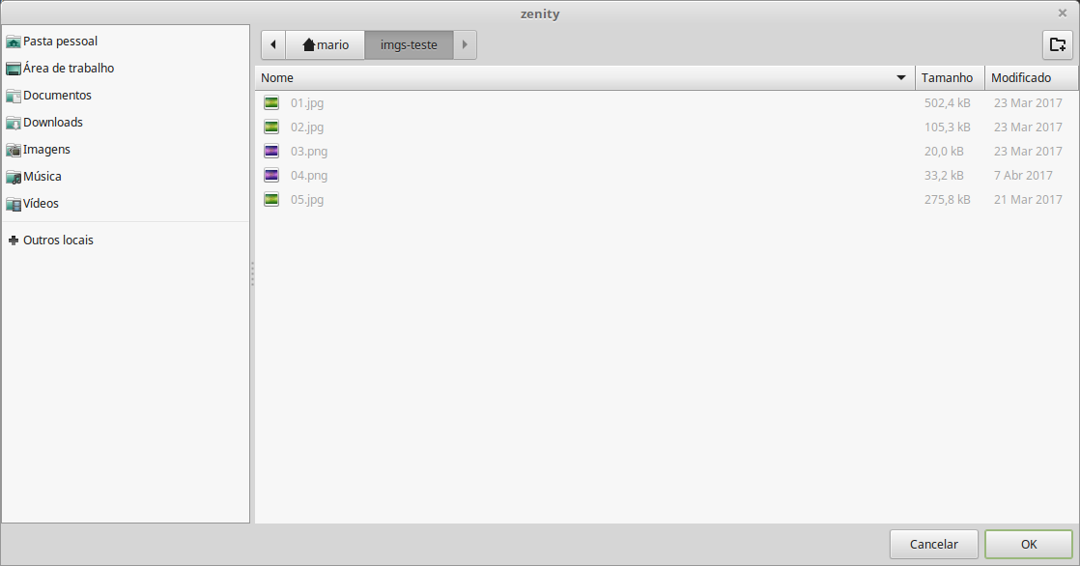Sort files by the Nome column
This screenshot has height=566, width=1080.
[580, 78]
